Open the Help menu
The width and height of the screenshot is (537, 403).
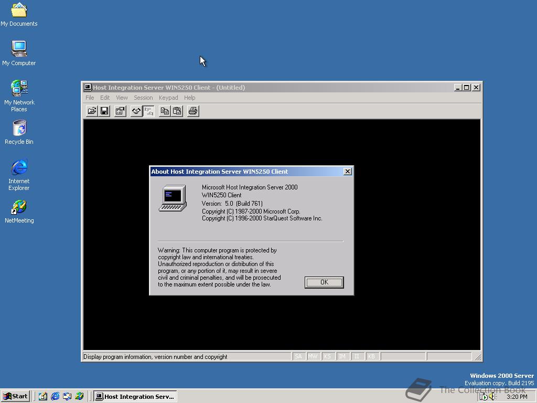189,98
